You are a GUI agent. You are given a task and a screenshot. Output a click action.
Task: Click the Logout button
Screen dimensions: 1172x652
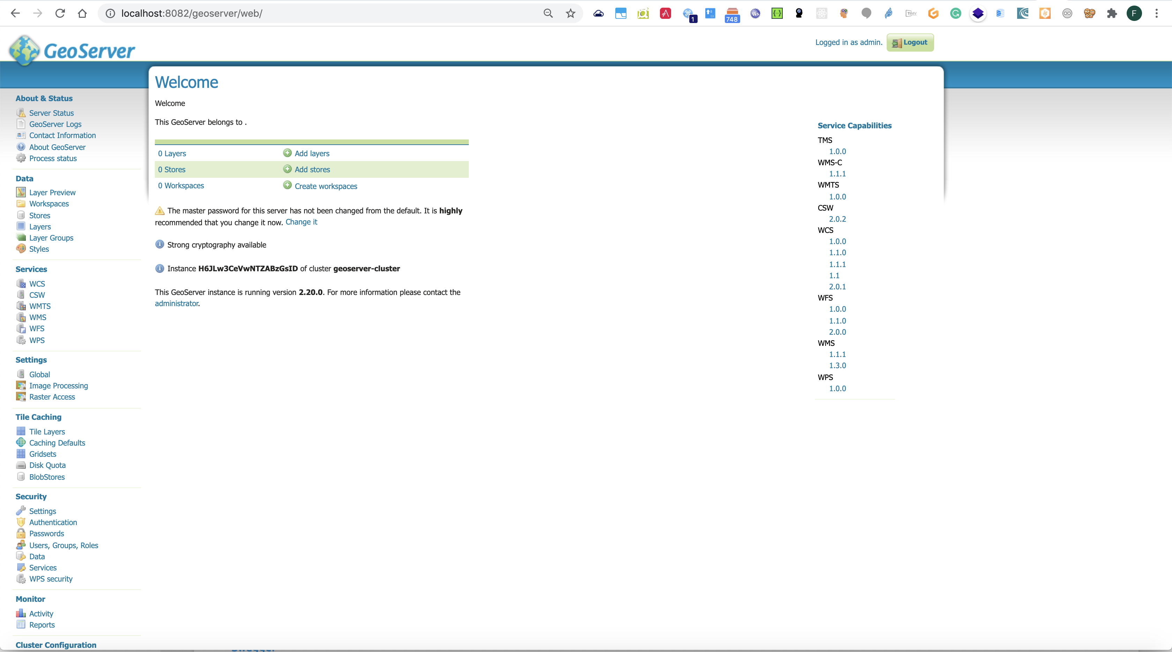[x=910, y=42]
